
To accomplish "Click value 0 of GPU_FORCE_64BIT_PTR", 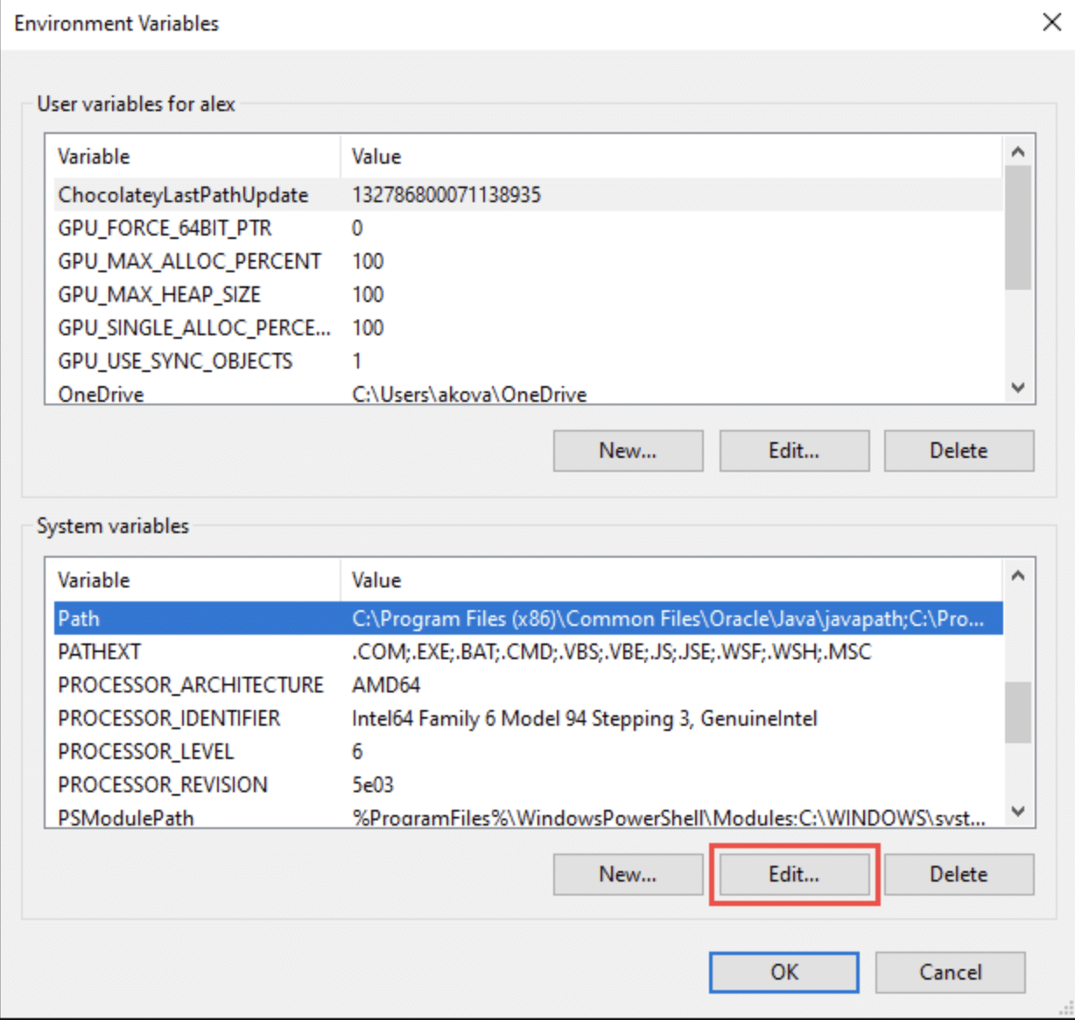I will 357,228.
